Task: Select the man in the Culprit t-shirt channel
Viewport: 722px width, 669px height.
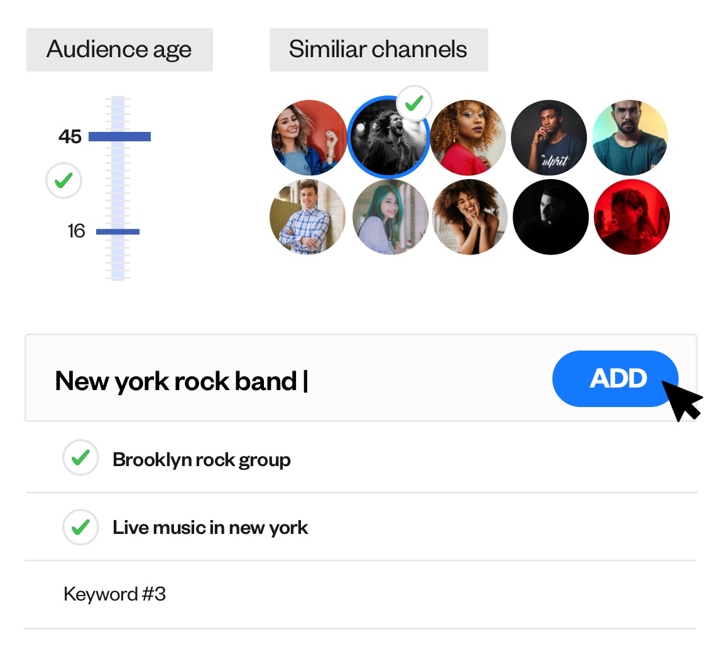Action: pos(549,137)
